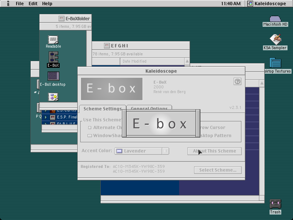Click the partially hidden 'sktop Pattern' option label
The width and height of the screenshot is (293, 220).
[x=216, y=136]
